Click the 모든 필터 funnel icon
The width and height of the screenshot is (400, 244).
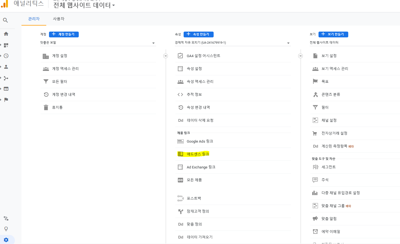(46, 82)
